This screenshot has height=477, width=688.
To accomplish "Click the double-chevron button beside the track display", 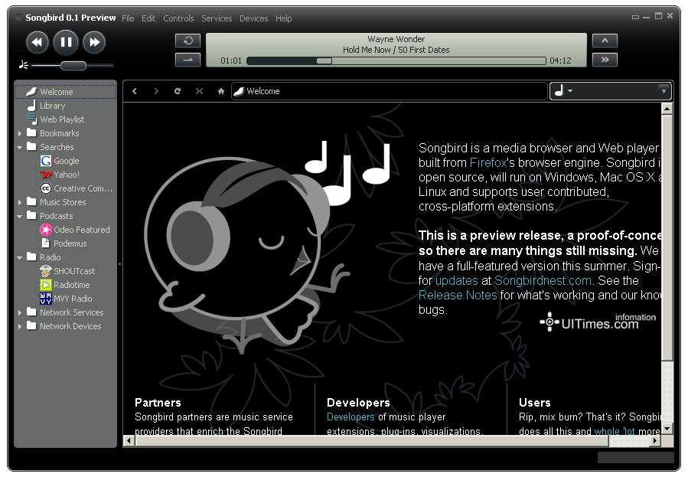I will 605,60.
